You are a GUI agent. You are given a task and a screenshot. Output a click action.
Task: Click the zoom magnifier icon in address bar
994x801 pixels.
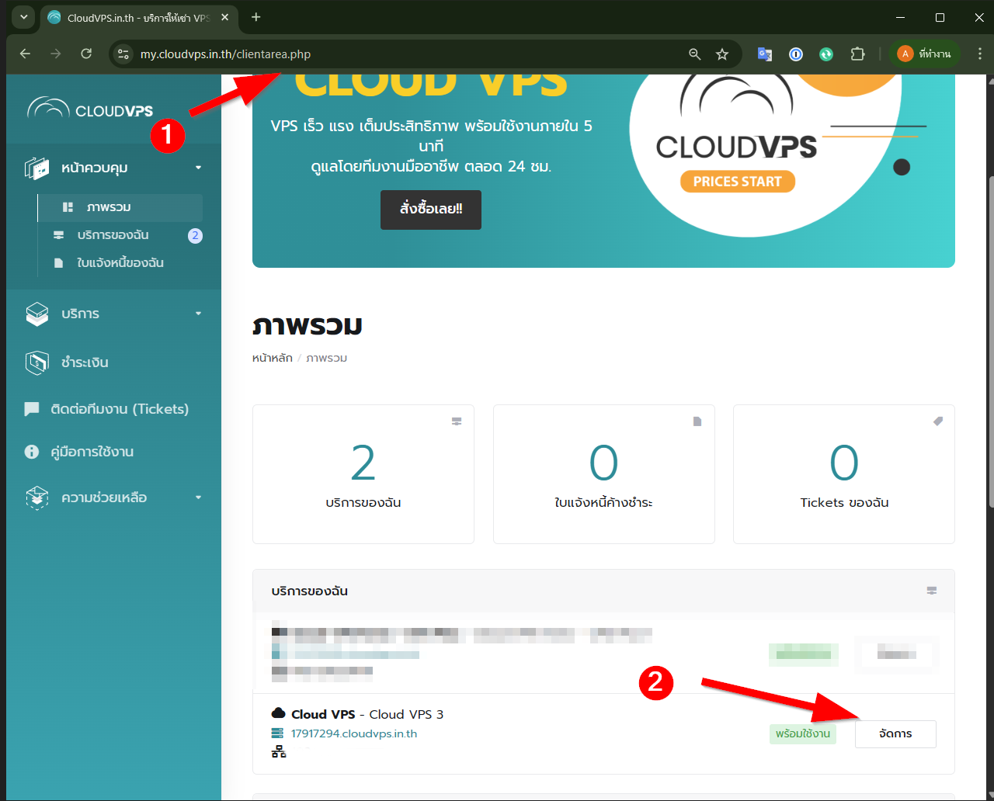[695, 54]
